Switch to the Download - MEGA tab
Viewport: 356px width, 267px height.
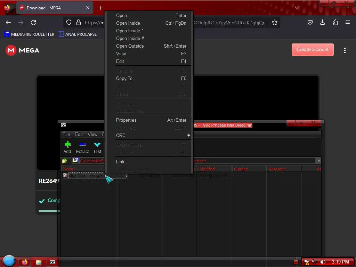pos(55,8)
